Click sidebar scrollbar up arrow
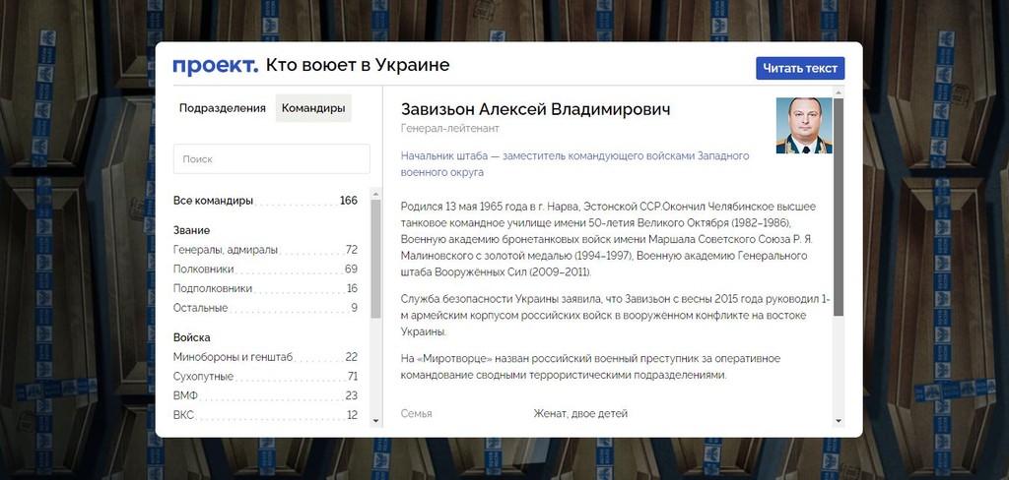Image resolution: width=1009 pixels, height=480 pixels. coord(375,193)
